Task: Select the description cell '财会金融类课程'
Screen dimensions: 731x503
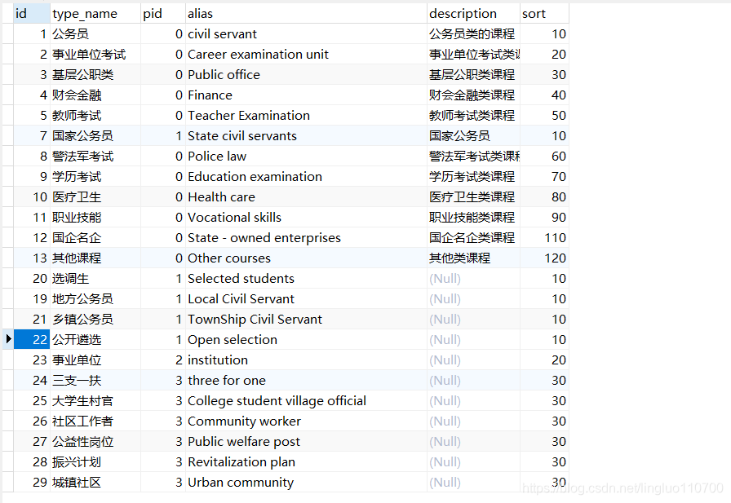Action: click(473, 95)
